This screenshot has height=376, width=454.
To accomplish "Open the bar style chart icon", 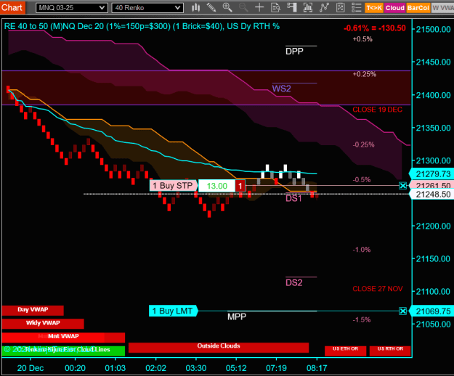I will pos(195,8).
